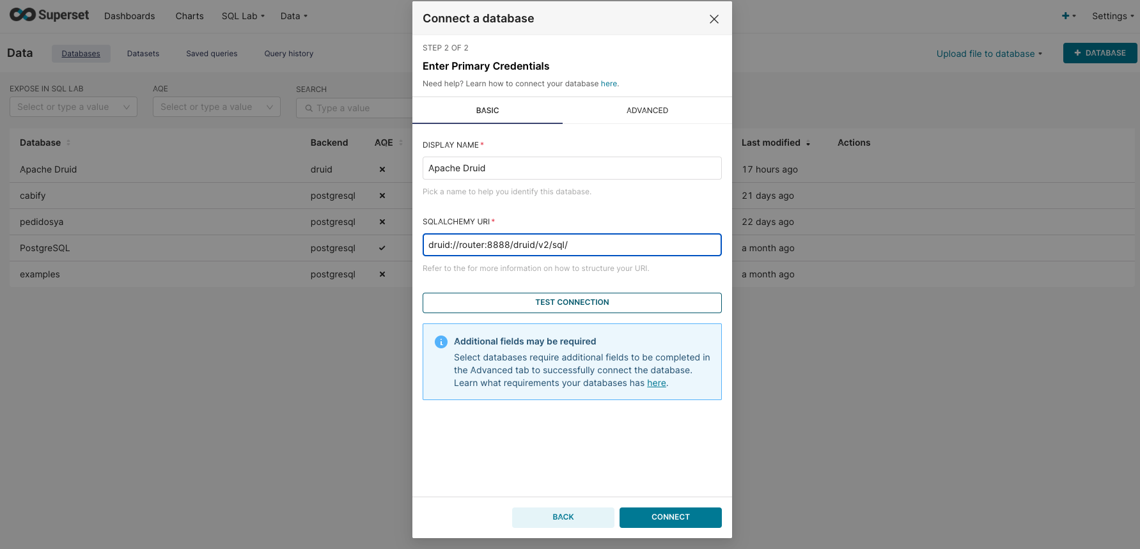This screenshot has width=1140, height=549.
Task: Close the Connect a database dialog
Action: (x=714, y=19)
